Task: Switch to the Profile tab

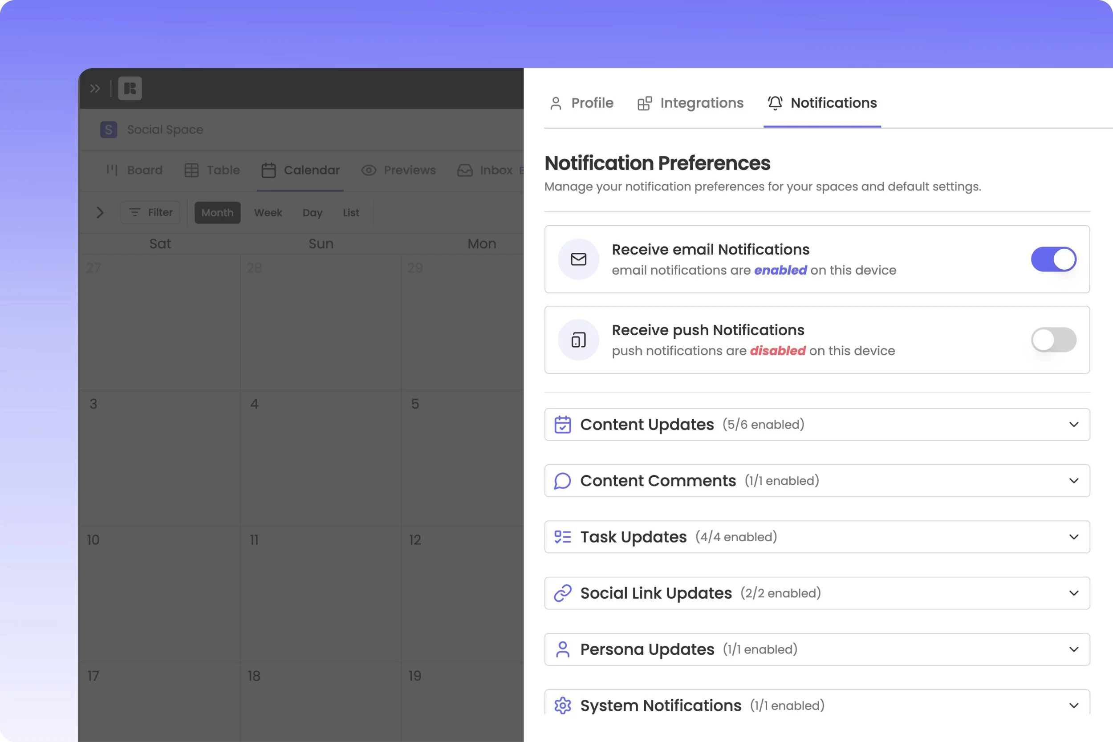Action: point(582,103)
